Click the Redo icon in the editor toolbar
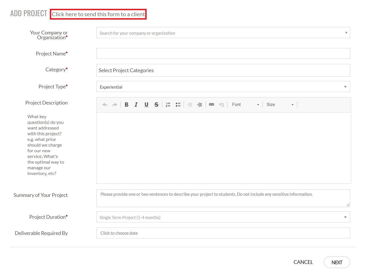This screenshot has height=273, width=367. pyautogui.click(x=114, y=105)
